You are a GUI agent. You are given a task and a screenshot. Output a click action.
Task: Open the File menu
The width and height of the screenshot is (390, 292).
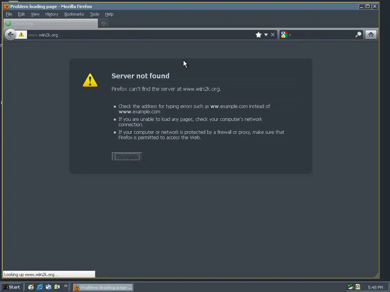(9, 14)
